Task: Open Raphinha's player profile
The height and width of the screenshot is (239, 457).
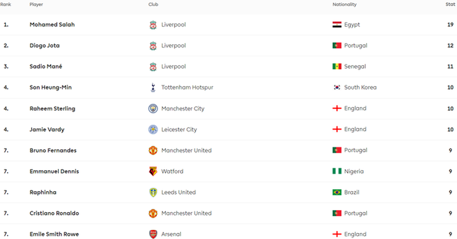Action: (43, 192)
